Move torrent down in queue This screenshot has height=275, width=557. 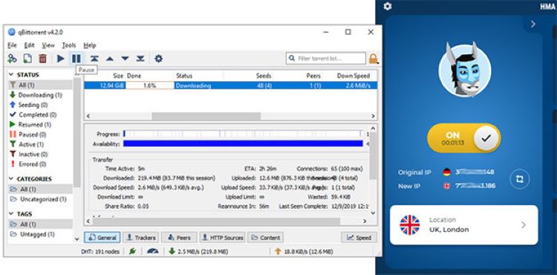click(x=125, y=59)
